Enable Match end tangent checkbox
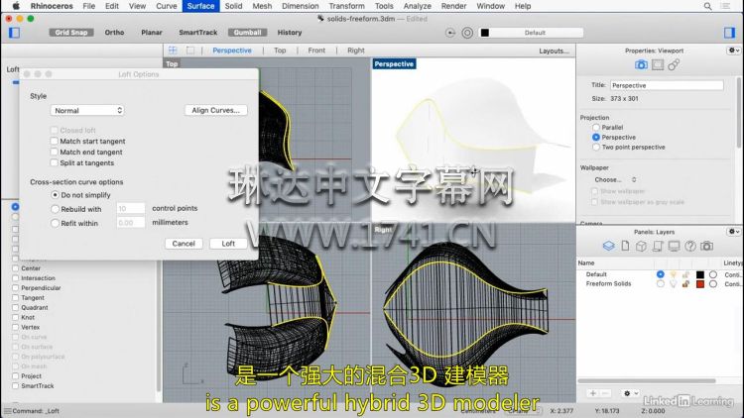This screenshot has width=744, height=418. [55, 153]
